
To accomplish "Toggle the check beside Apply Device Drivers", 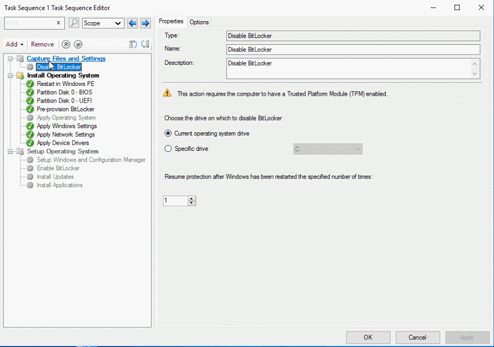I will 30,143.
